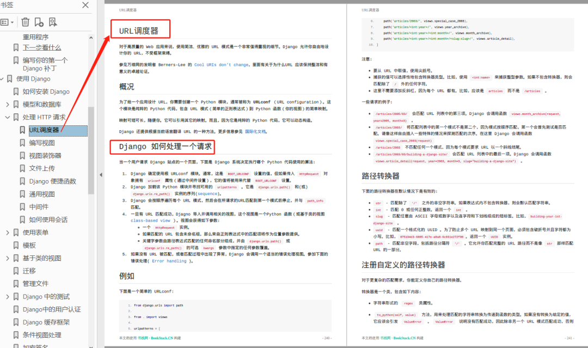
Task: Select the 模型和数据库 bookmark
Action: (x=41, y=104)
